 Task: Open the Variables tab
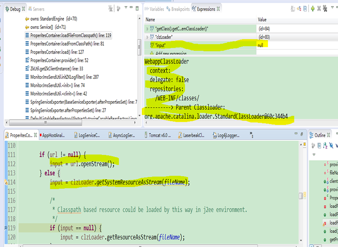(x=154, y=9)
